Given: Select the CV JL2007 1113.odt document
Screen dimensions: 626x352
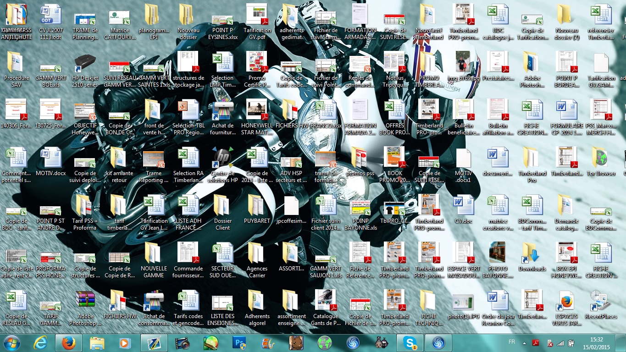Looking at the screenshot, I should (50, 15).
